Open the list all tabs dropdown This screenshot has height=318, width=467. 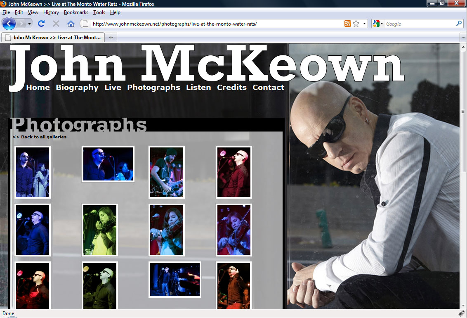(x=463, y=38)
